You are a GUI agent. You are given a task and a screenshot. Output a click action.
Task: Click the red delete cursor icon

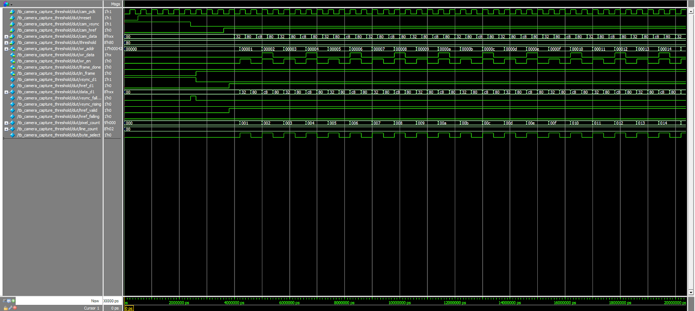point(15,308)
